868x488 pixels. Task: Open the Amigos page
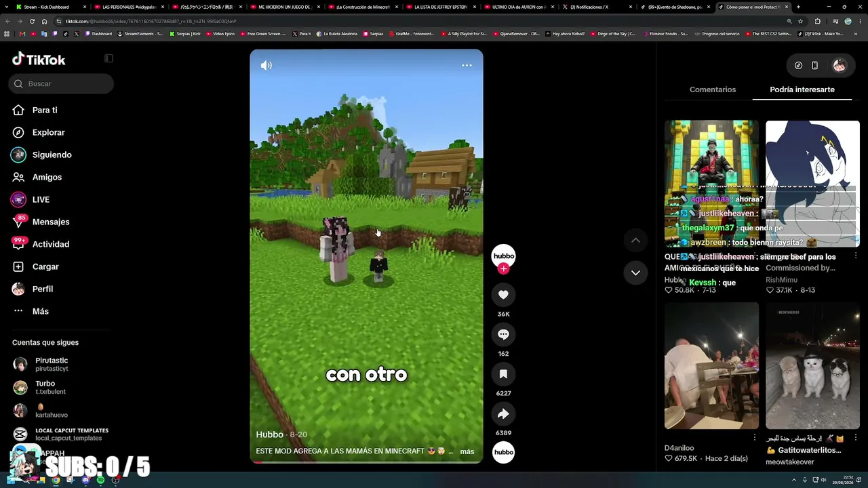tap(47, 177)
